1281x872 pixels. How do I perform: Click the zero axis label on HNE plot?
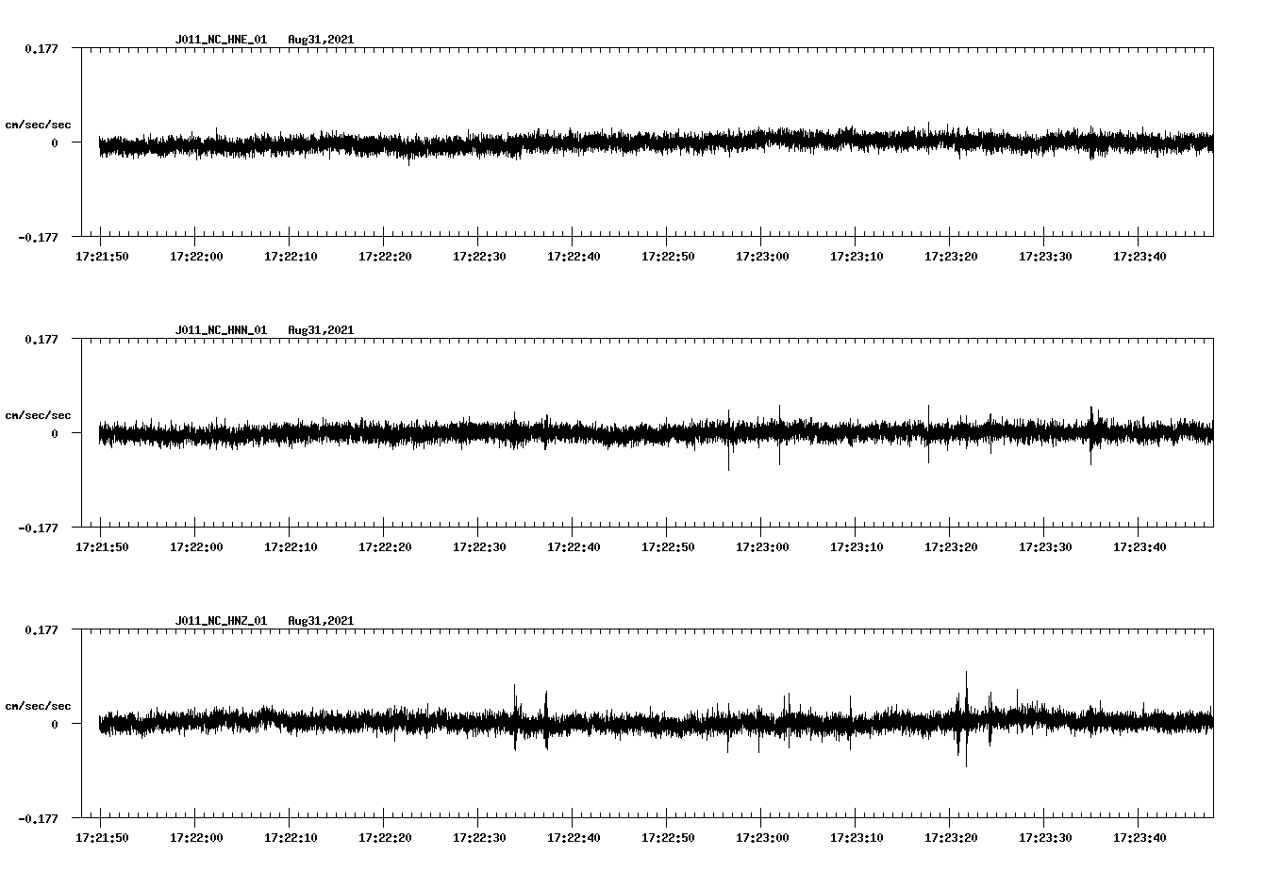click(55, 143)
